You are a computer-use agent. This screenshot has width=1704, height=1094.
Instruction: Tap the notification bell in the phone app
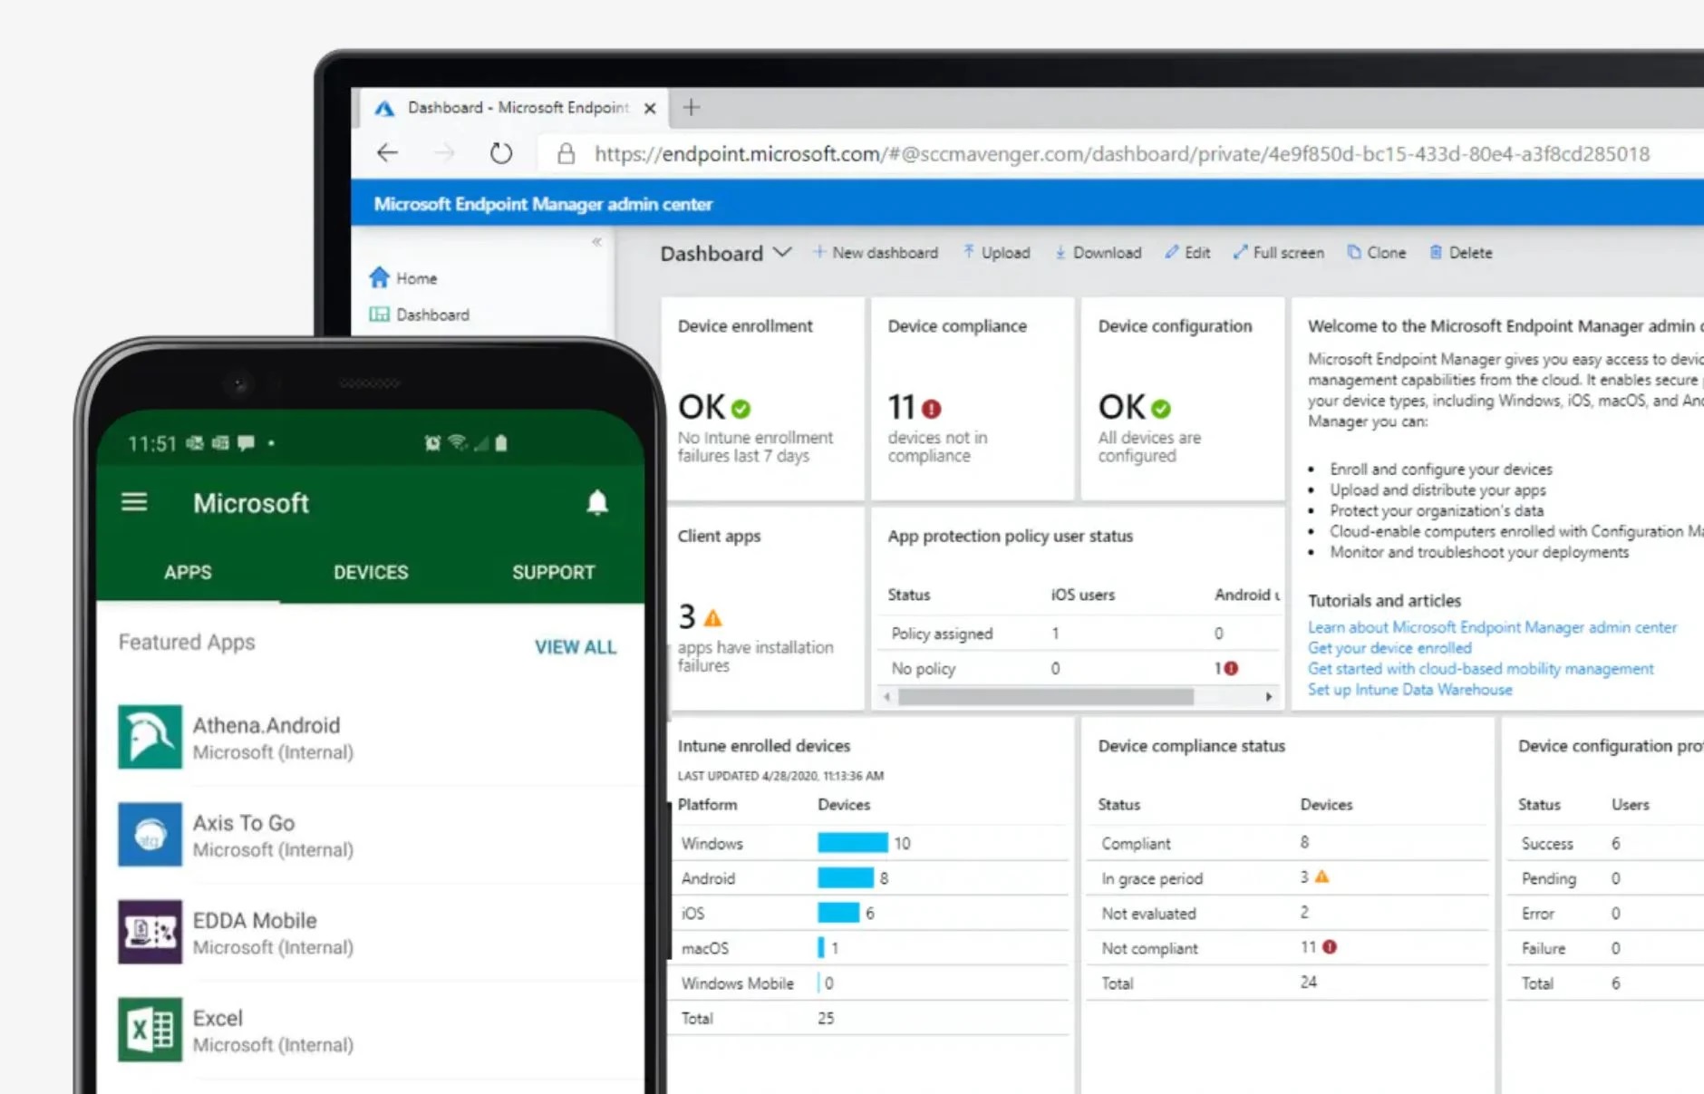pyautogui.click(x=596, y=502)
